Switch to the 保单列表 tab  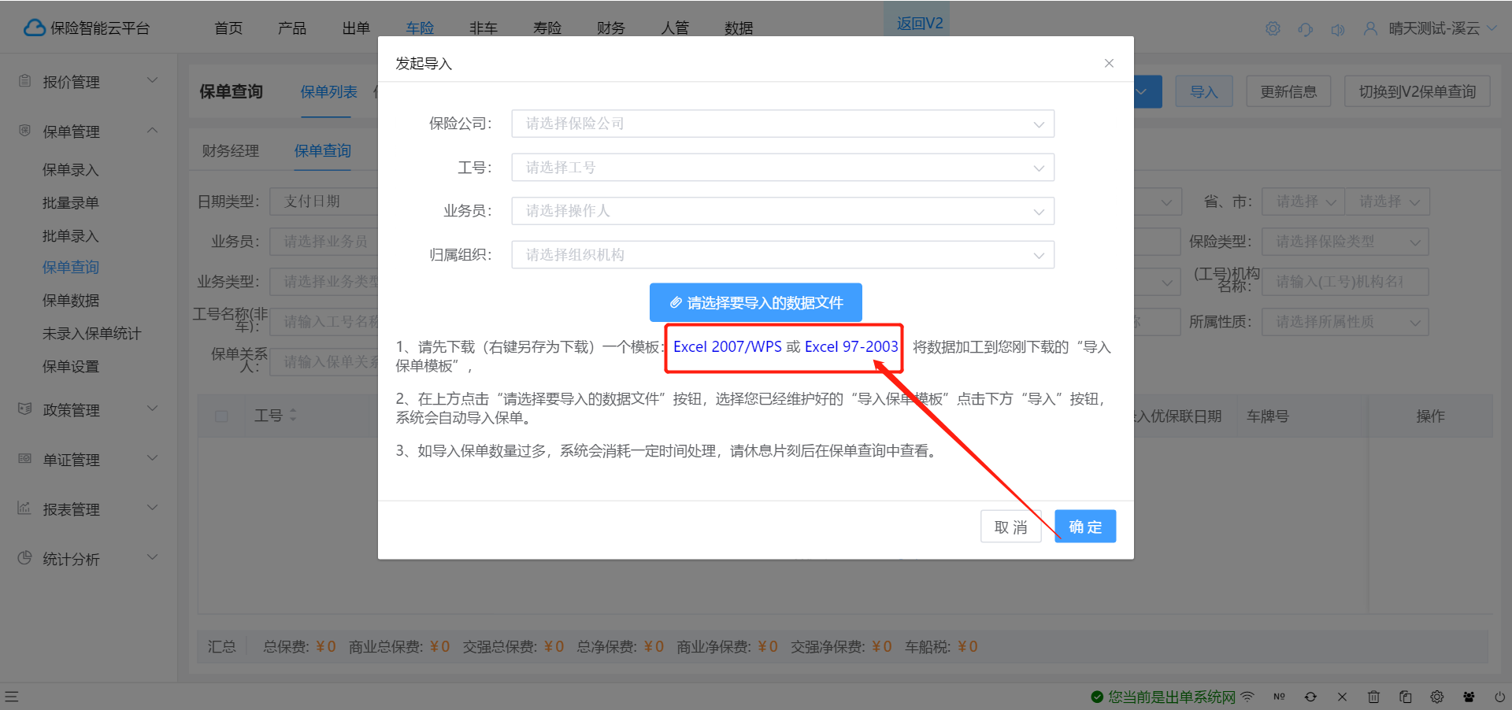[x=328, y=92]
